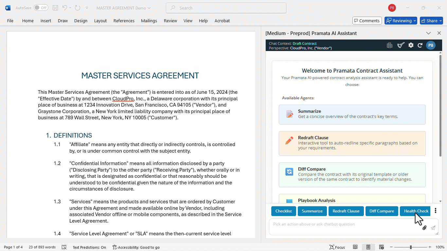Select the Summarize agent card

(352, 114)
